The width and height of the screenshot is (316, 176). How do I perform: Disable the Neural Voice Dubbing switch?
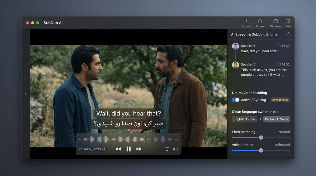coord(236,100)
